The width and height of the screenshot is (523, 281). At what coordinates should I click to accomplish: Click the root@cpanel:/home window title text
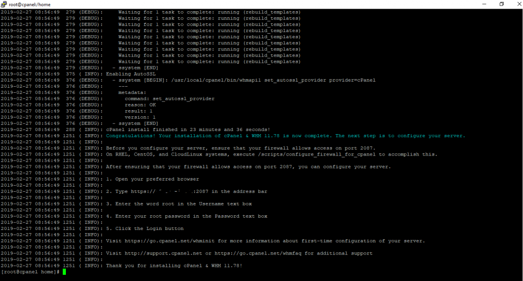(x=30, y=4)
